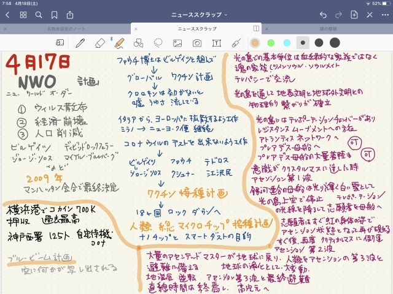Undo the last stroke
The image size is (393, 294).
(323, 15)
